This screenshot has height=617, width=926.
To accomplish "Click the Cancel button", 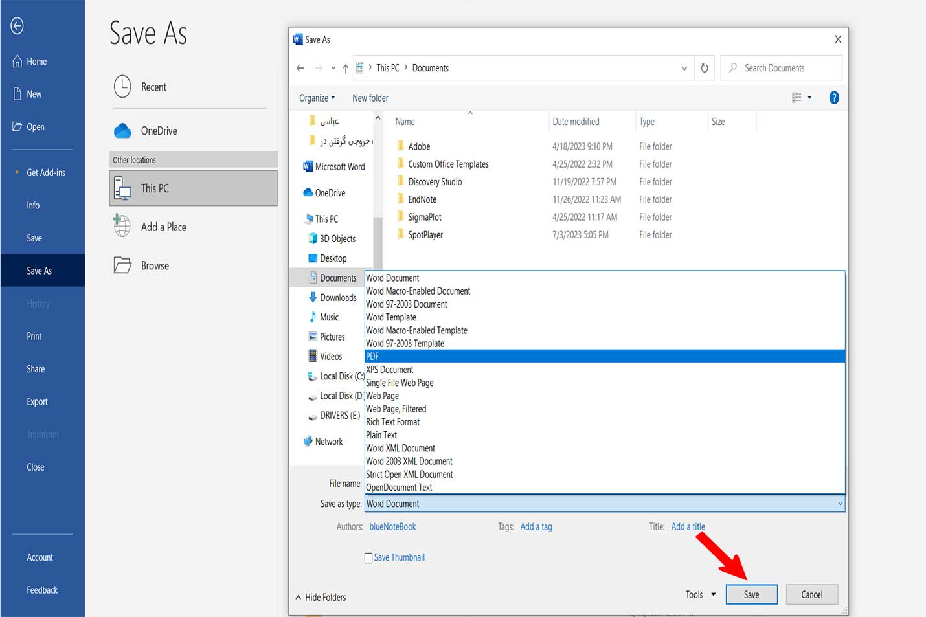I will tap(811, 594).
